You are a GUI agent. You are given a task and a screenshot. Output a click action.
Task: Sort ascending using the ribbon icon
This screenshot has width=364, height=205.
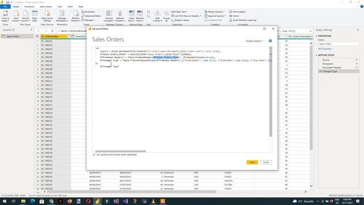point(148,11)
